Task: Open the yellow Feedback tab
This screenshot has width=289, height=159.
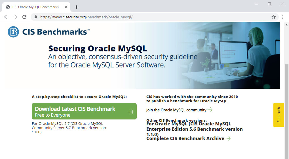Action: pos(279,115)
